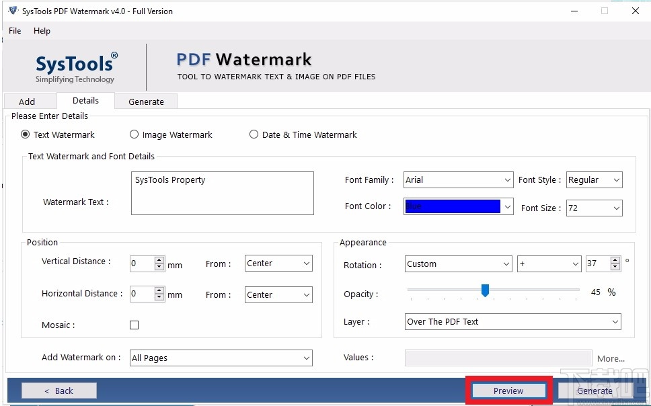Click the Preview button
The image size is (651, 406).
click(x=508, y=390)
